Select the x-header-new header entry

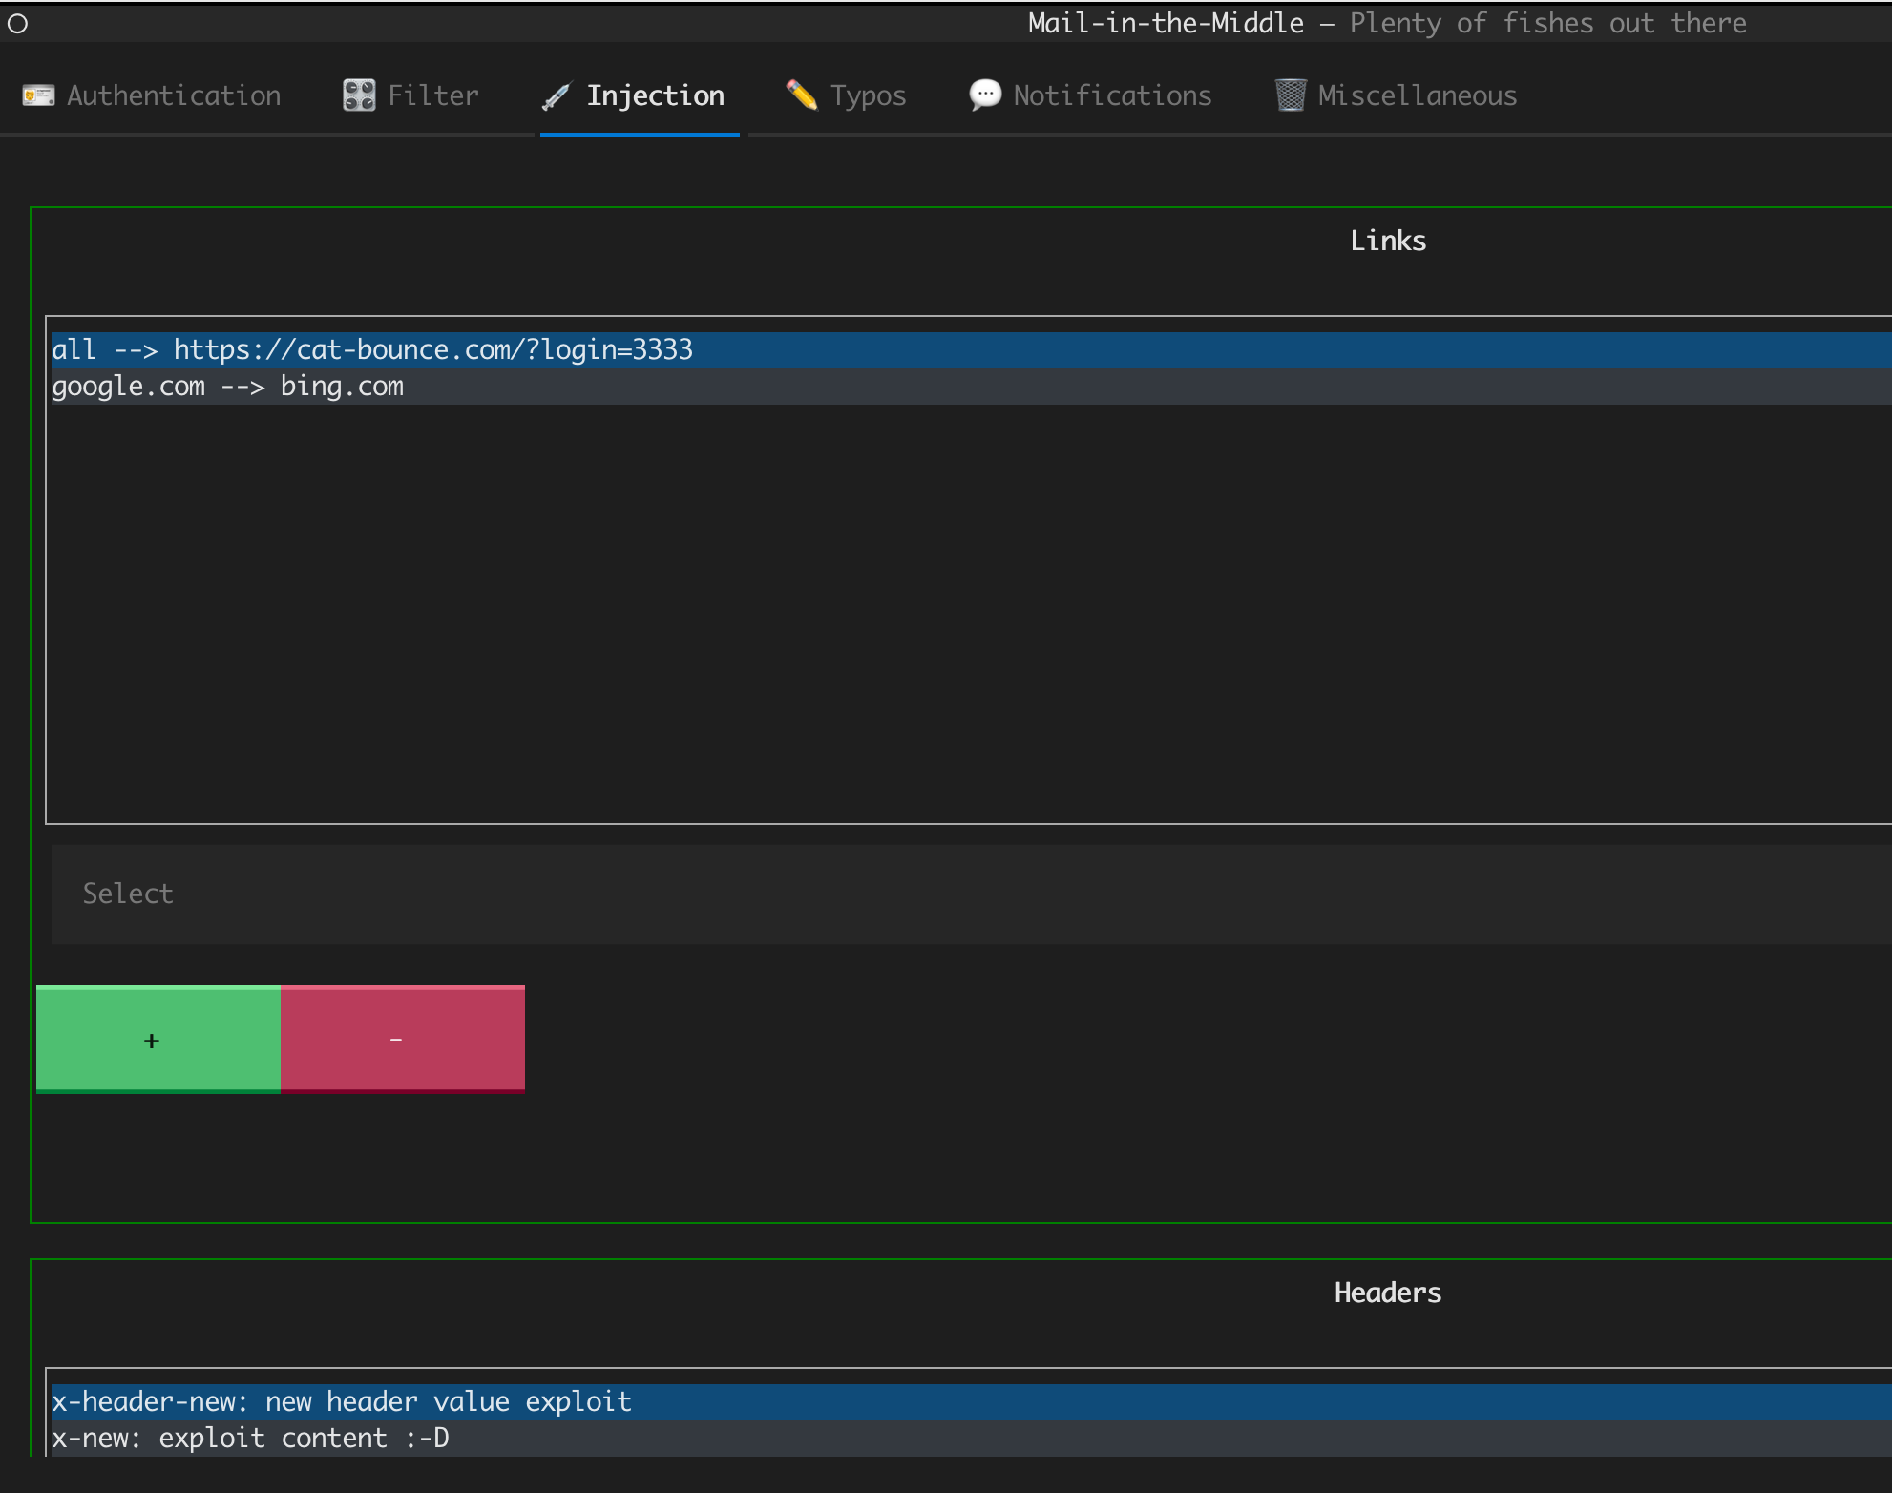[342, 1401]
